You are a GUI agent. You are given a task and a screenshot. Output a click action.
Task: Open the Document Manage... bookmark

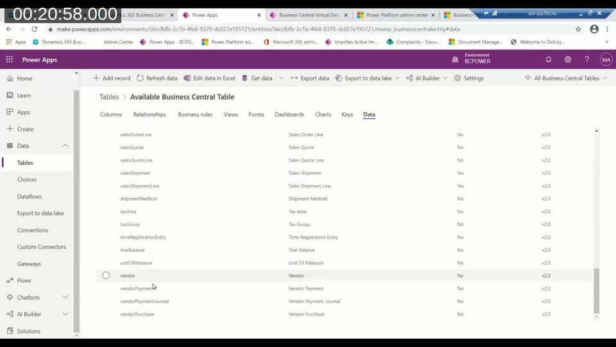(x=475, y=42)
